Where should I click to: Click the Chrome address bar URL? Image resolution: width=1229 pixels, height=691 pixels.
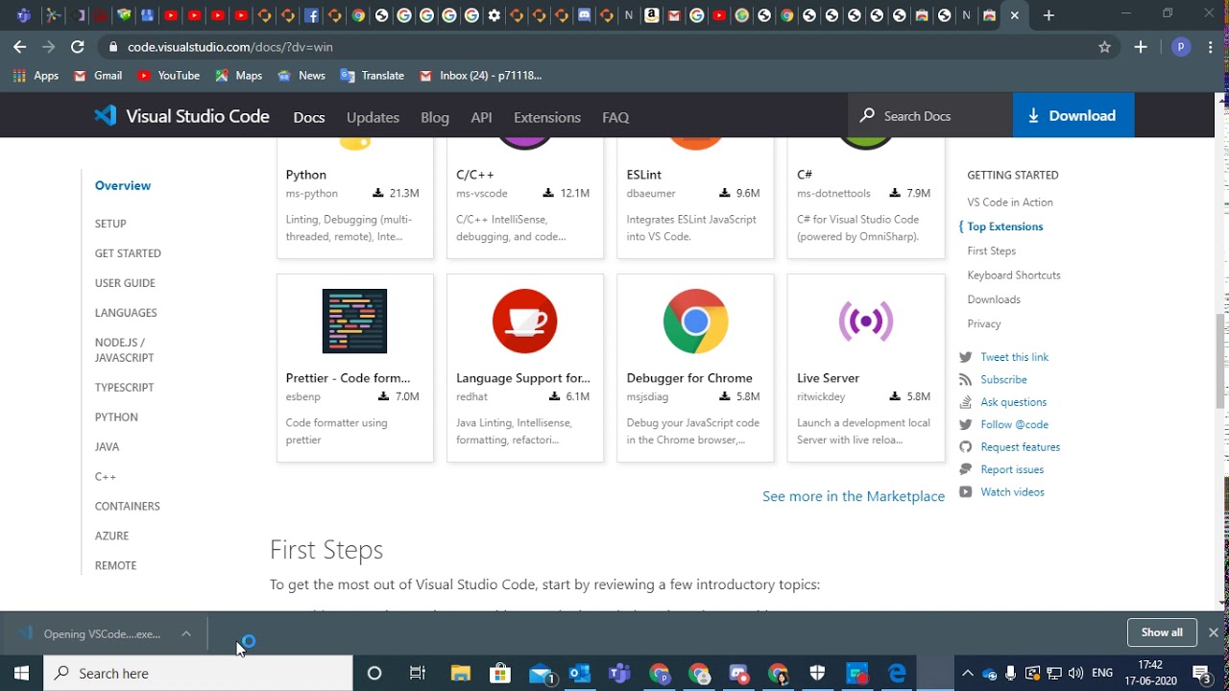click(x=230, y=47)
